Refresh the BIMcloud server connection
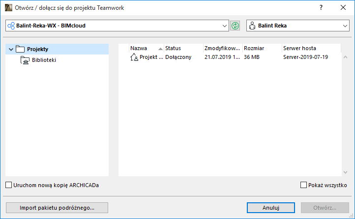 coord(236,26)
